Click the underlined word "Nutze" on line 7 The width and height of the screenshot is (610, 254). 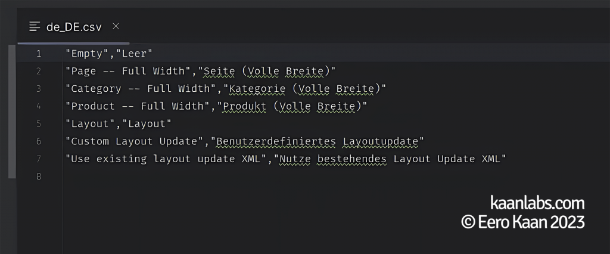point(291,159)
